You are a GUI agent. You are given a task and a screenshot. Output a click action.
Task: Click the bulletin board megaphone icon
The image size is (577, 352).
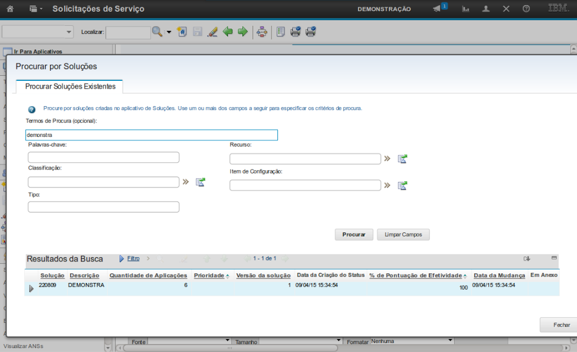pyautogui.click(x=437, y=9)
